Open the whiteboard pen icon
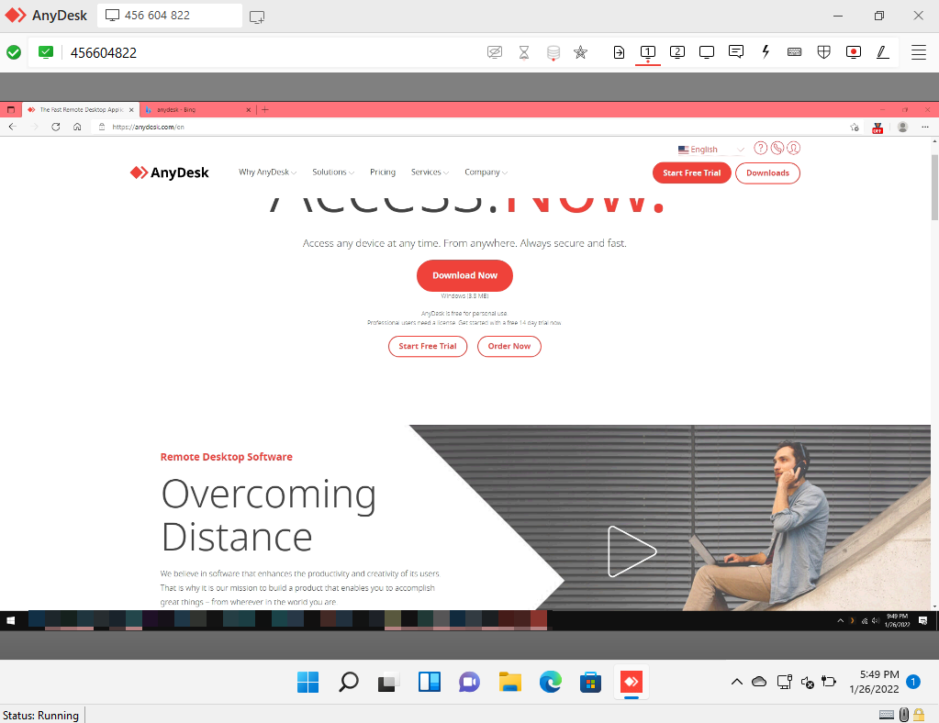This screenshot has height=723, width=939. 883,52
